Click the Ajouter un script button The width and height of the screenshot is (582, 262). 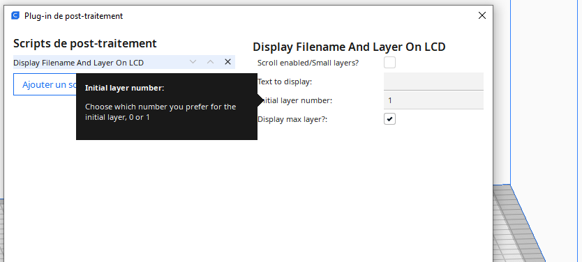point(45,84)
